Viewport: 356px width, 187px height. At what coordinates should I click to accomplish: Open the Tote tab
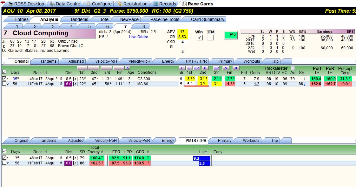[104, 19]
